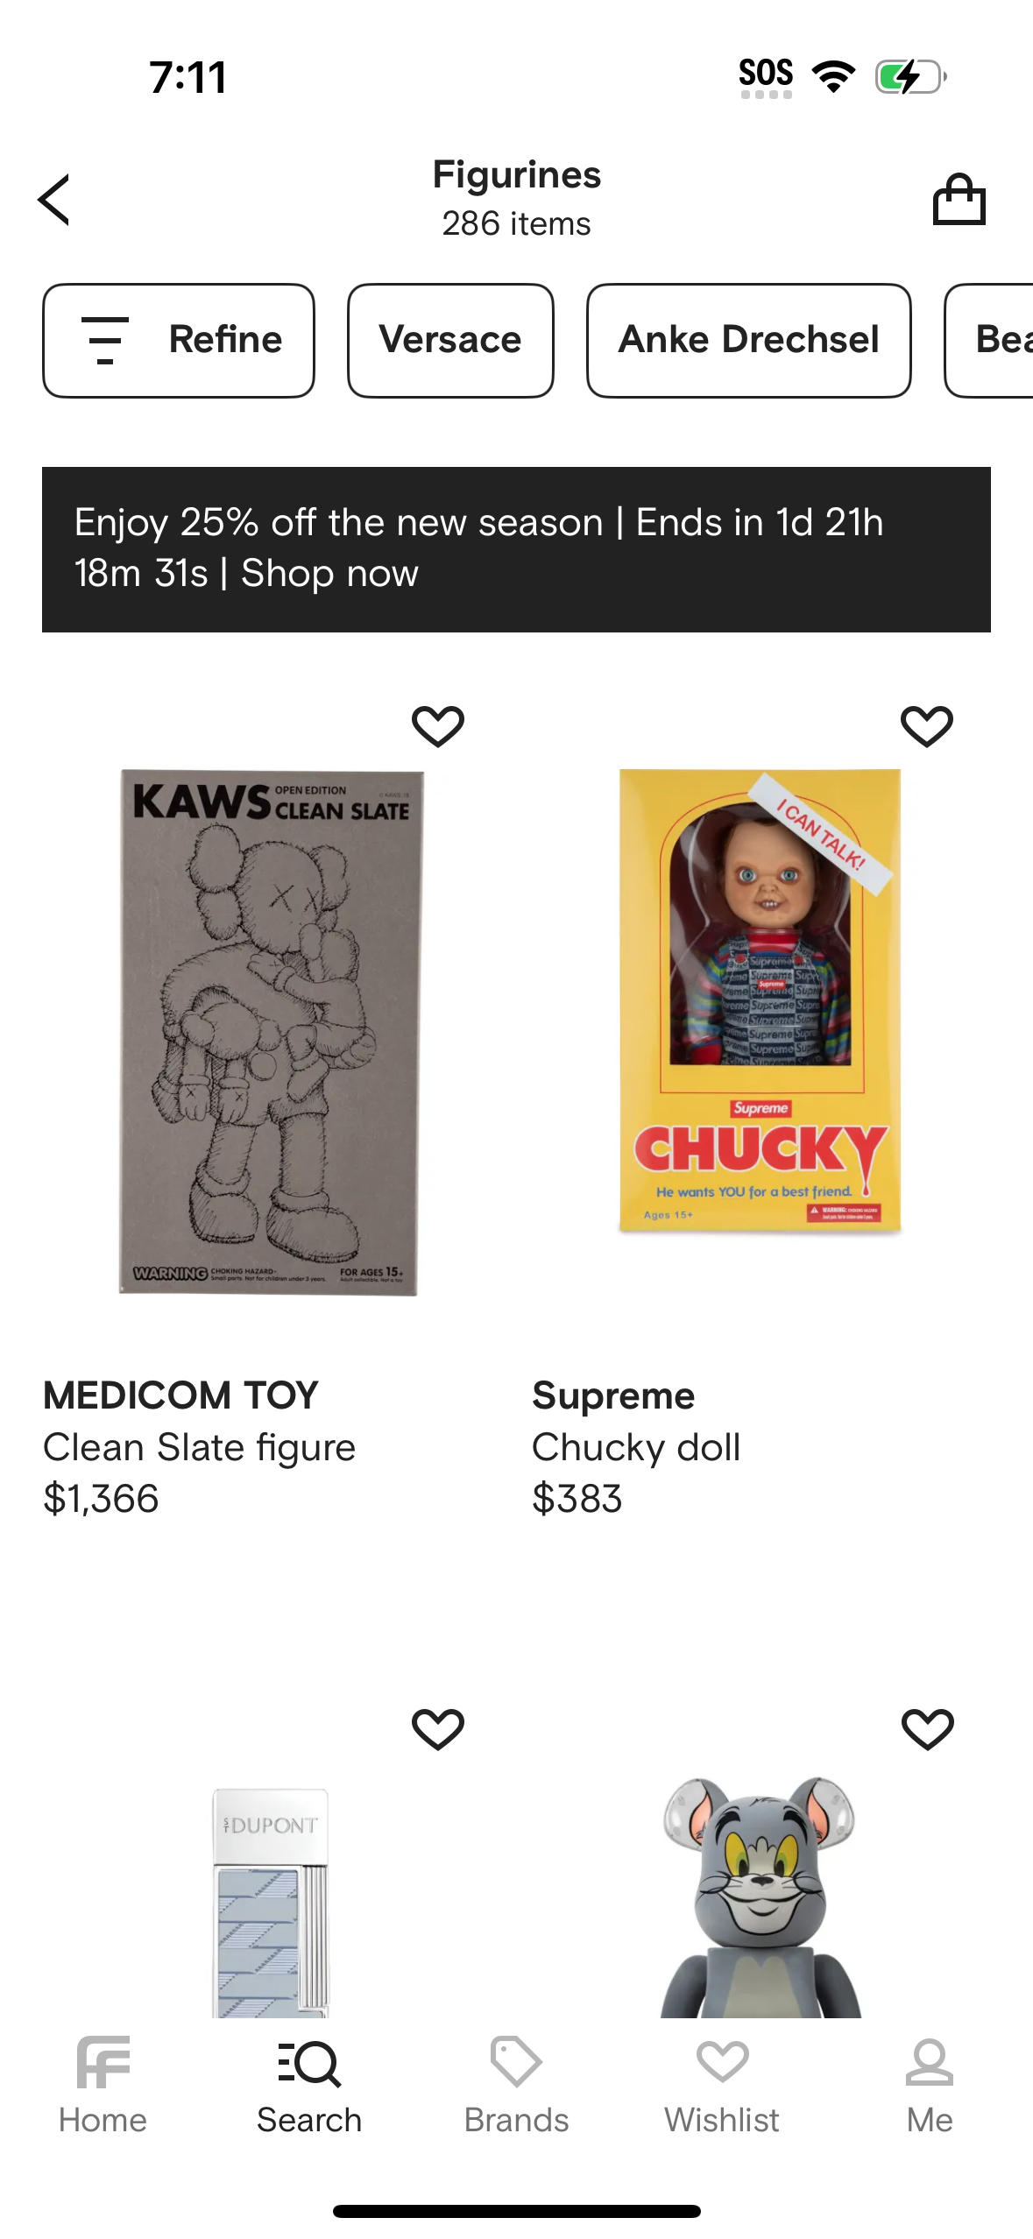Open the Brands tab

point(516,2086)
